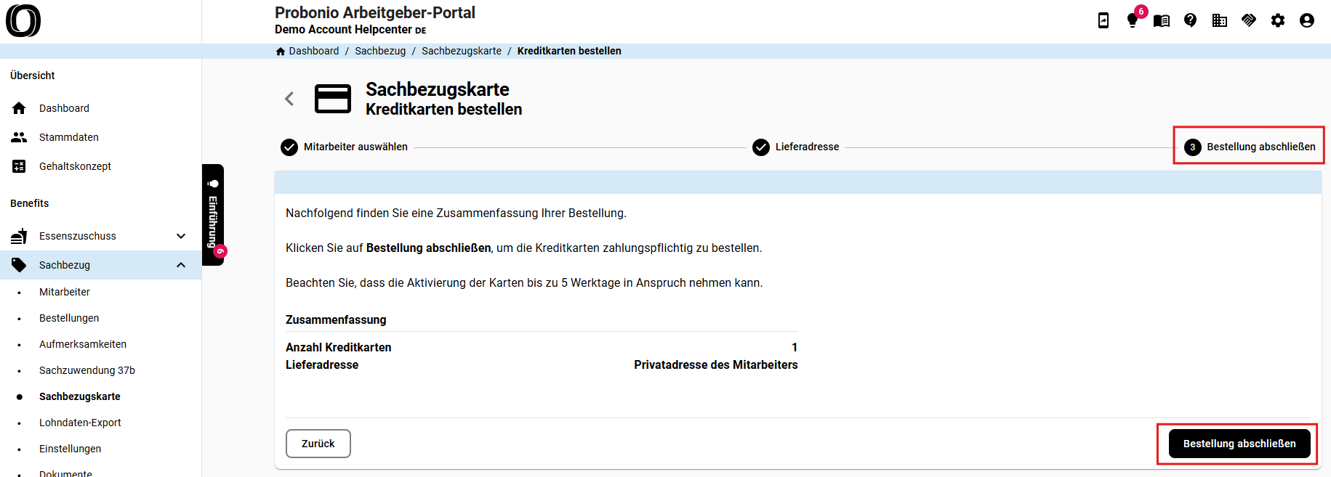Open Mitarbeiter under Sachbezug

pyautogui.click(x=65, y=292)
